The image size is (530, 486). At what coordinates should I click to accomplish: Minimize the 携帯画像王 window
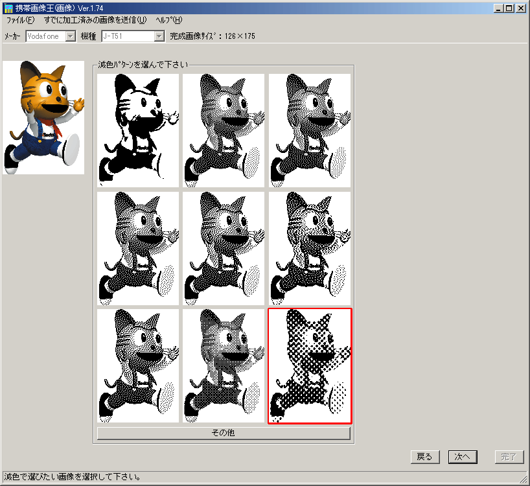(498, 8)
